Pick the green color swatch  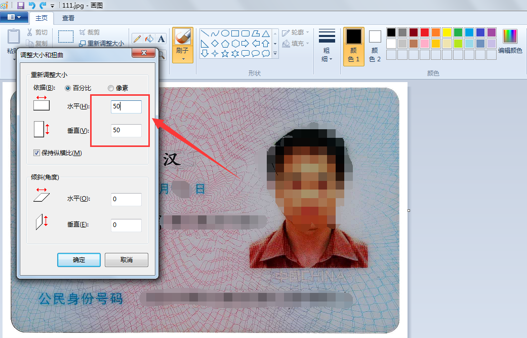(x=458, y=32)
